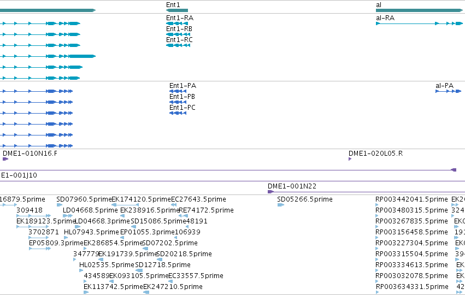Click the Ent1-PC protein feature

[178, 113]
